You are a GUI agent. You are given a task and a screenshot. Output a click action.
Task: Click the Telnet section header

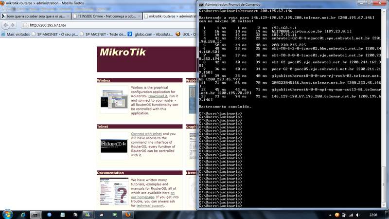click(x=140, y=127)
